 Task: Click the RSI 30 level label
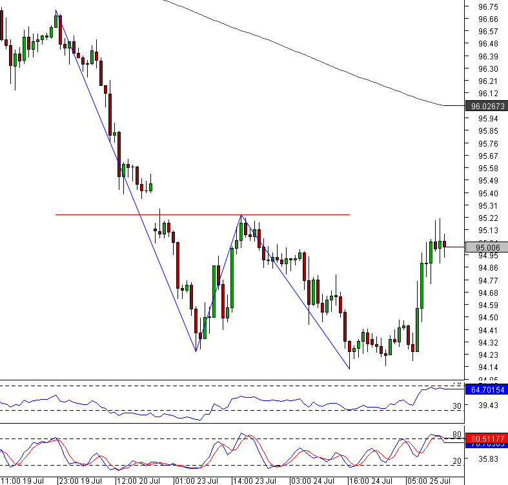coord(456,406)
